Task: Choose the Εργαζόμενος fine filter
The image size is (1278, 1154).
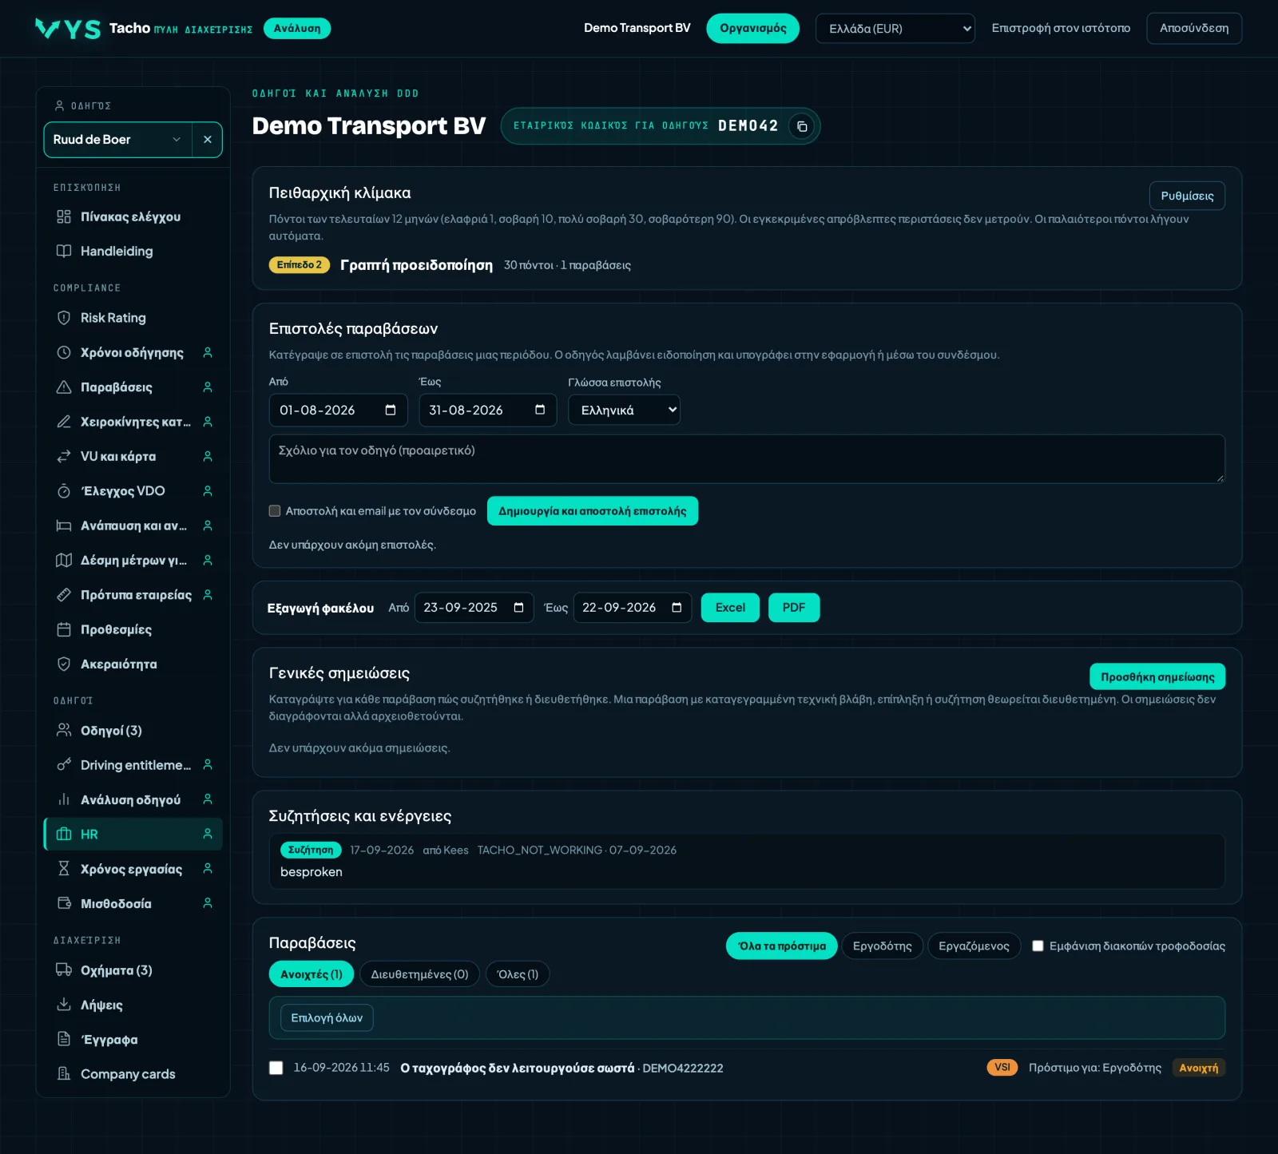Action: click(974, 946)
